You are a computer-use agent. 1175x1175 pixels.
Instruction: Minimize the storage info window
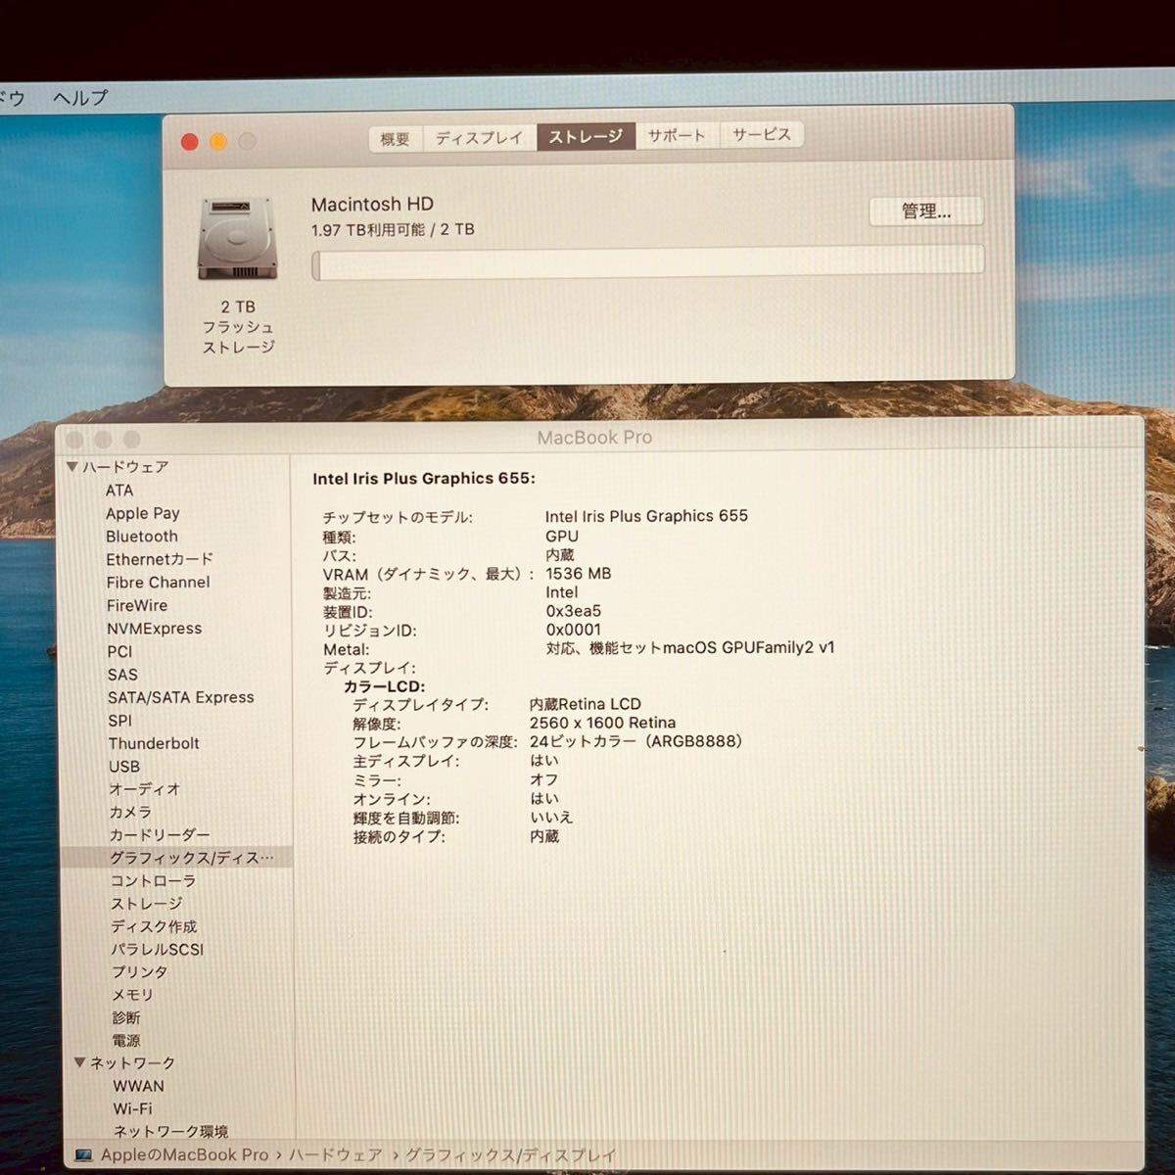pyautogui.click(x=218, y=142)
